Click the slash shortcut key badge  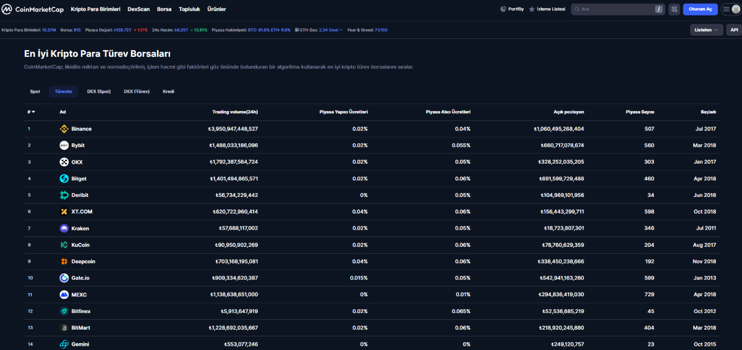(x=659, y=9)
